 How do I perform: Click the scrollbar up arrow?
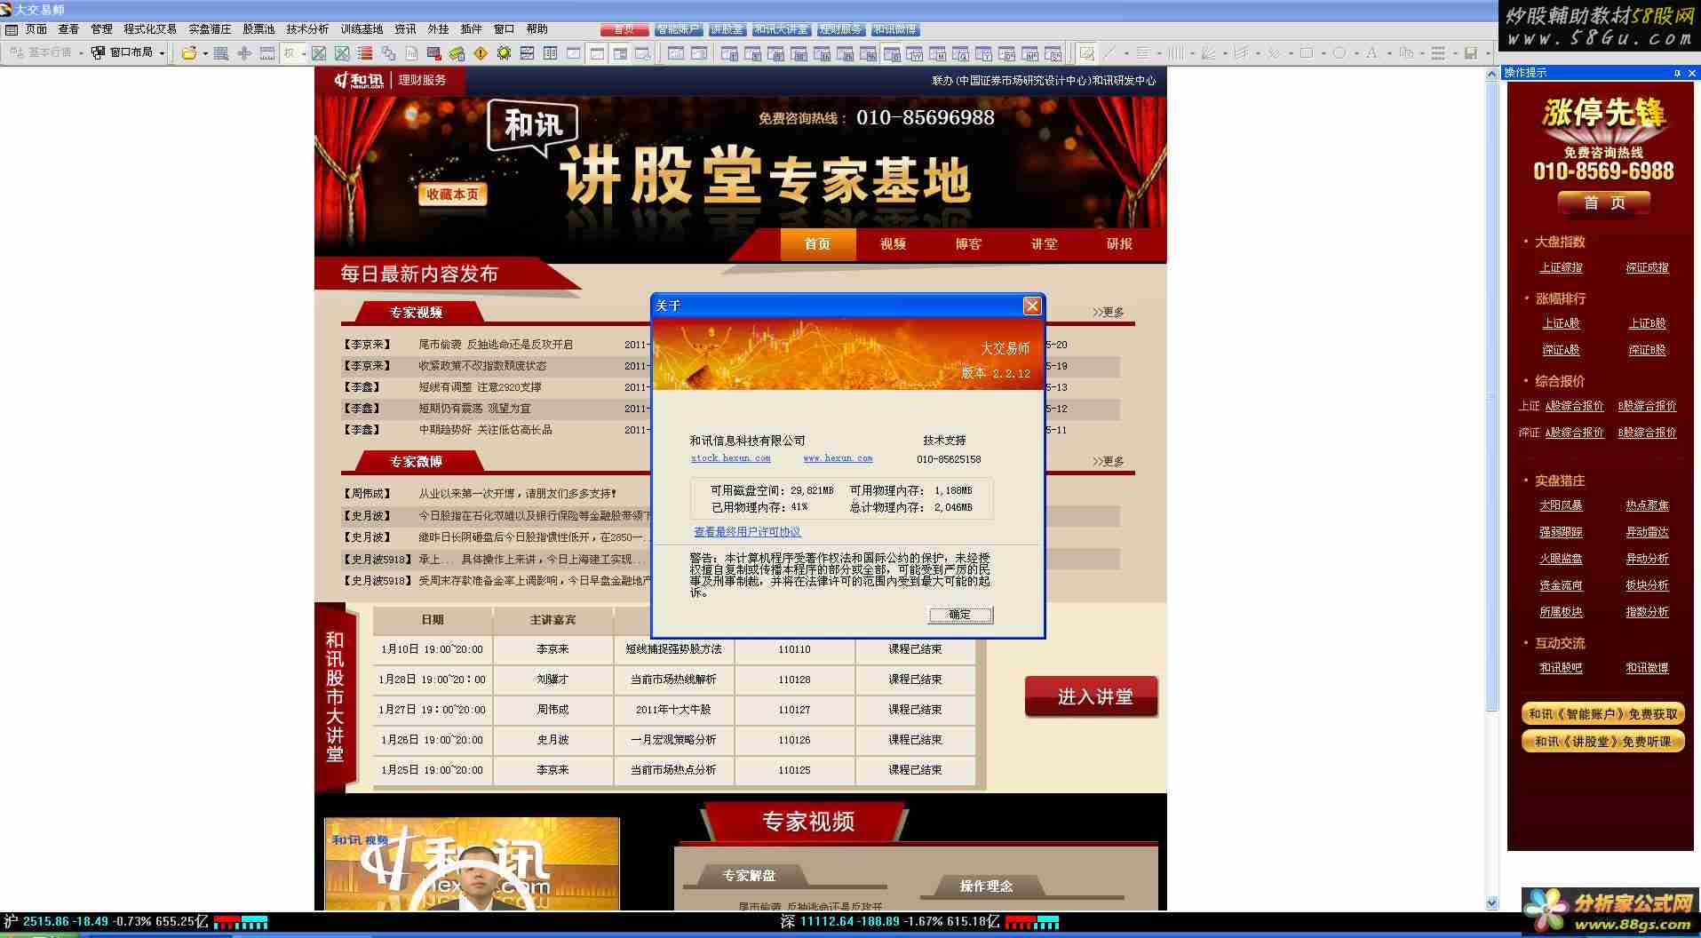coord(1491,75)
